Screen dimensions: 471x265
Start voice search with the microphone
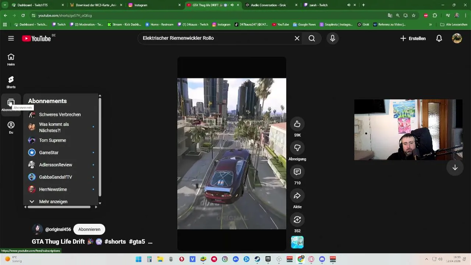point(333,38)
